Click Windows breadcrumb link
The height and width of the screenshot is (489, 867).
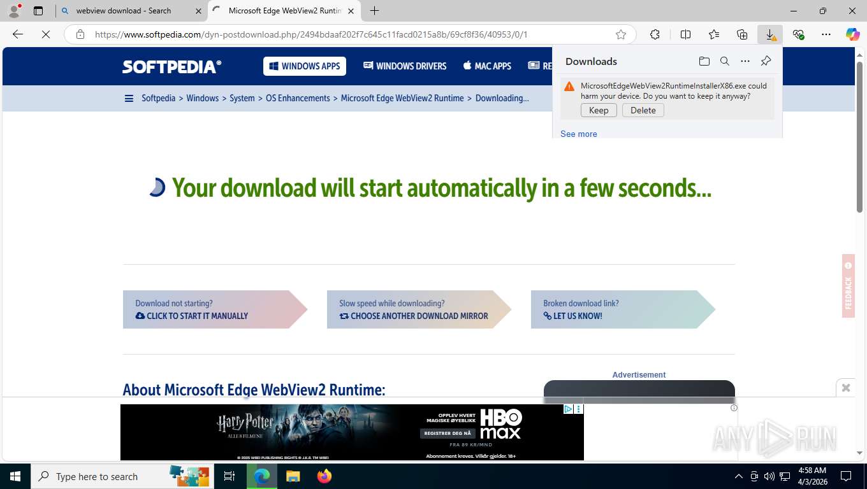tap(203, 98)
